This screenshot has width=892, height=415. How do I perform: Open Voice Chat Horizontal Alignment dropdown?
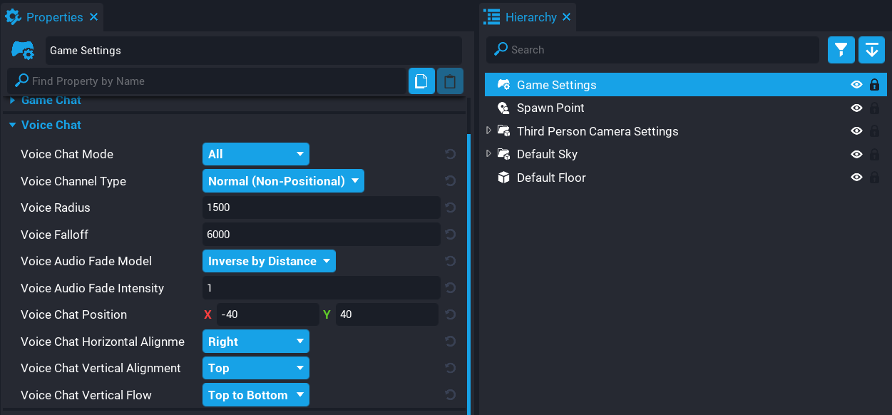[x=255, y=342]
